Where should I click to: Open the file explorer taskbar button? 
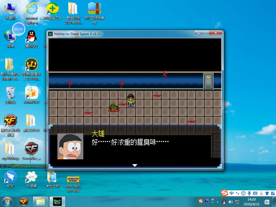(x=41, y=202)
